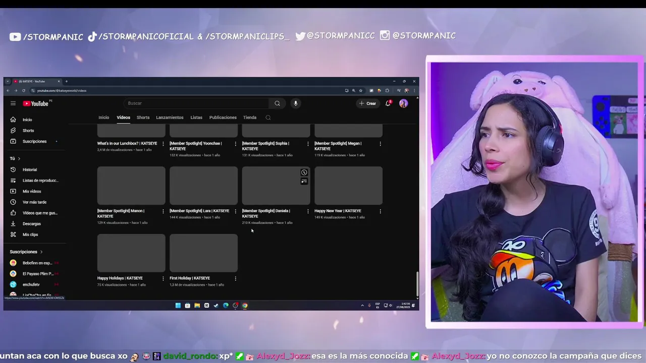Bookmark the page with the star icon
This screenshot has width=646, height=363.
point(360,91)
